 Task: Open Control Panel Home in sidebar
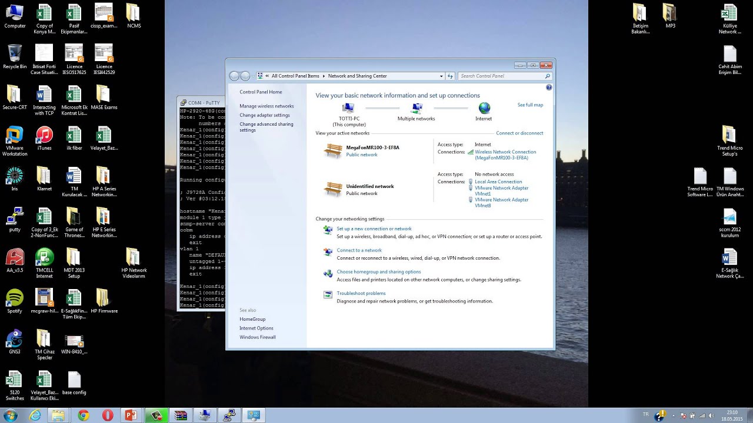(261, 92)
